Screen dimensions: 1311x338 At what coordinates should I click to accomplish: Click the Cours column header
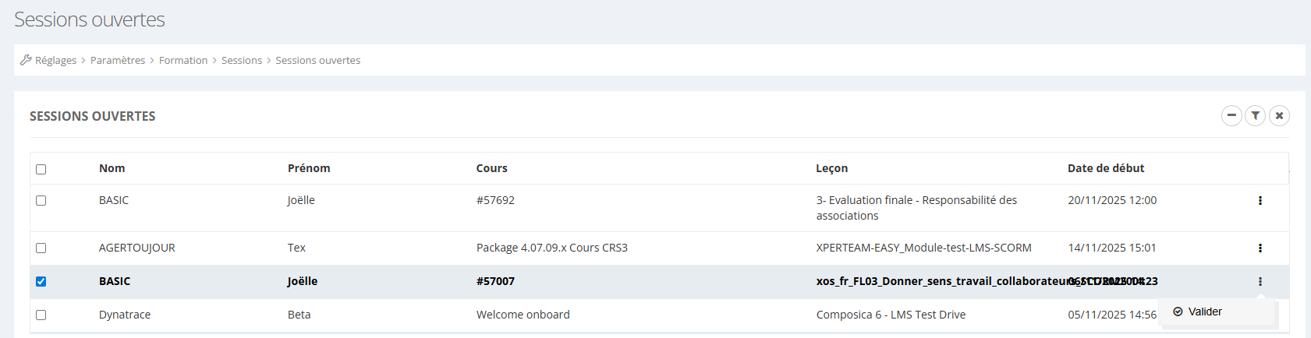[492, 168]
